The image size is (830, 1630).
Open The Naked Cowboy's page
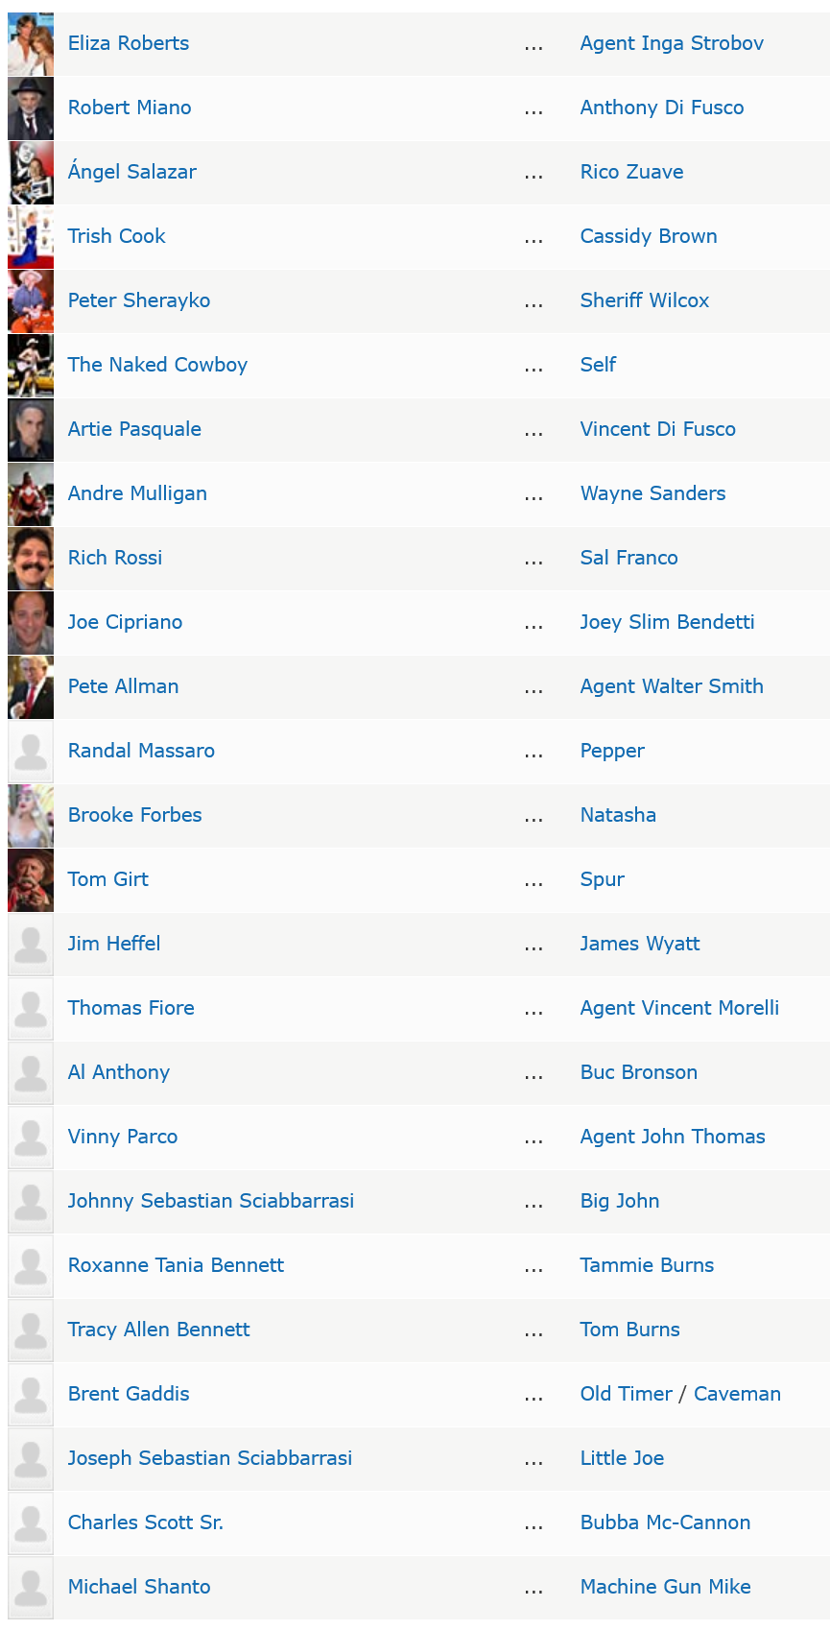tap(157, 365)
